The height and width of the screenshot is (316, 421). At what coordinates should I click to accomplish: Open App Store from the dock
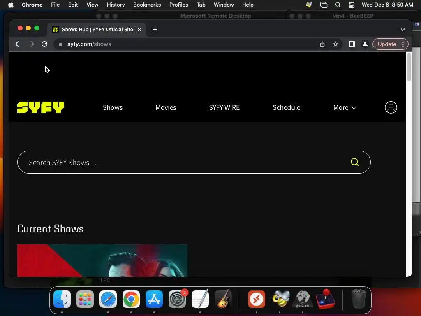pyautogui.click(x=154, y=299)
